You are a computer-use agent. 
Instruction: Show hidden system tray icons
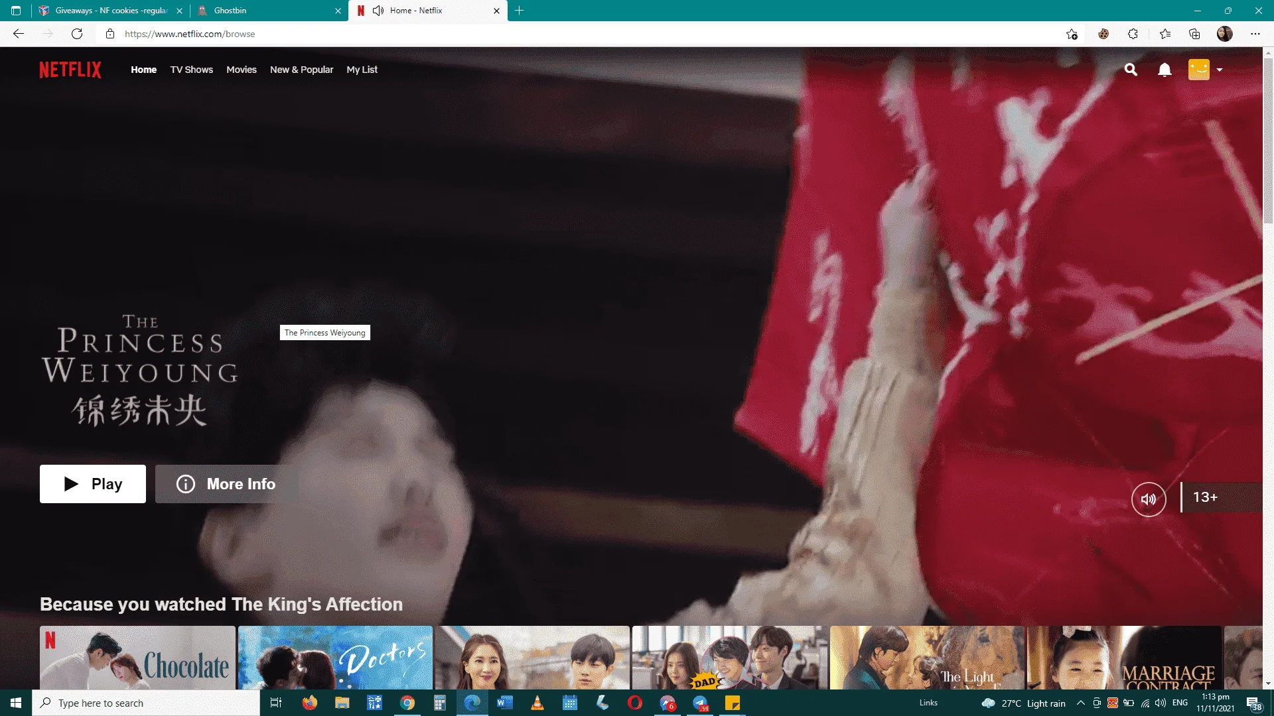pos(1081,703)
